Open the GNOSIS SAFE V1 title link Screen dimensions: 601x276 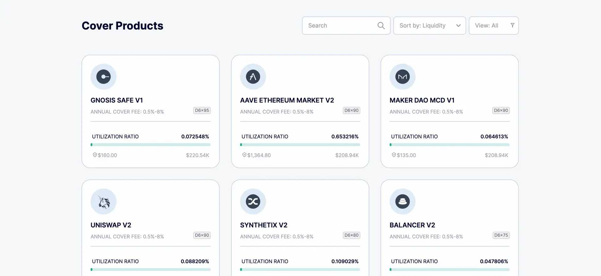[117, 100]
